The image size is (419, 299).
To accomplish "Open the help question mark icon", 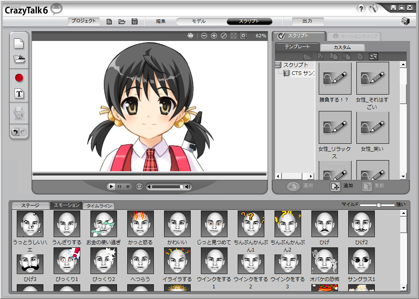I will (x=361, y=9).
